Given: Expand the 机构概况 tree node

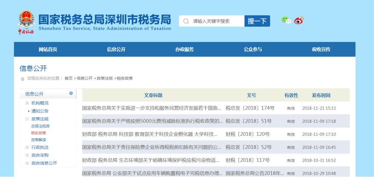Looking at the screenshot, I should tap(27, 103).
